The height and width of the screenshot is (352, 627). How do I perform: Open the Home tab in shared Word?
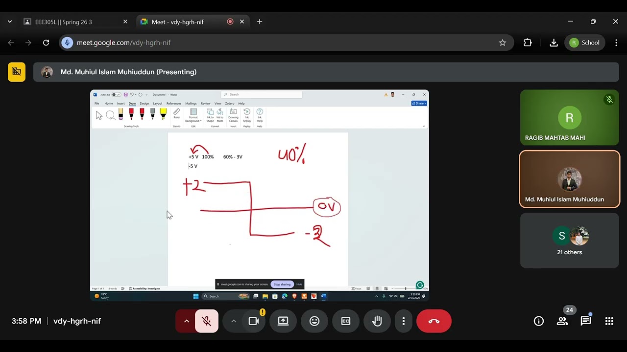(x=109, y=103)
